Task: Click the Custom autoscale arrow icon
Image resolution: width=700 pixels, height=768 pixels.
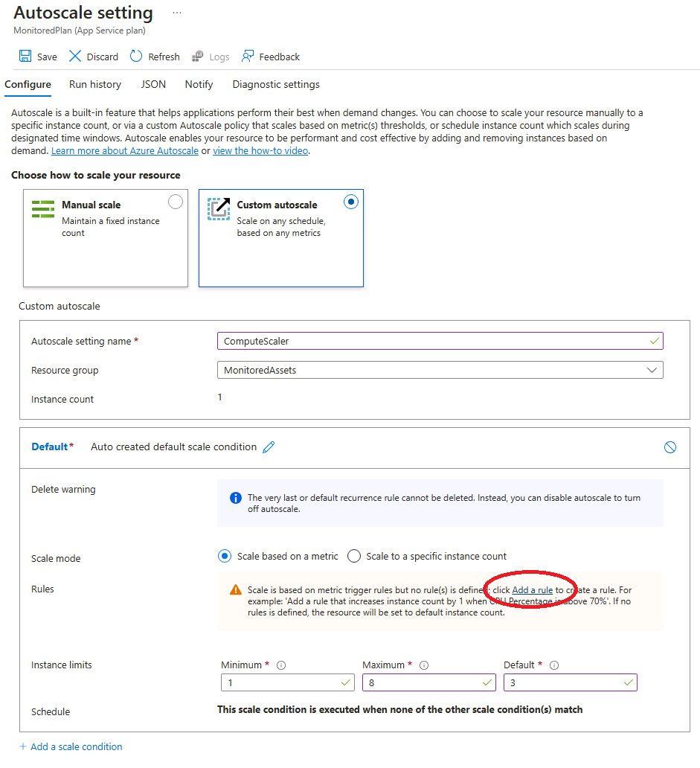Action: click(x=219, y=209)
